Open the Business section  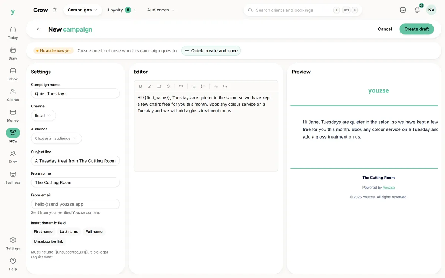point(13,178)
